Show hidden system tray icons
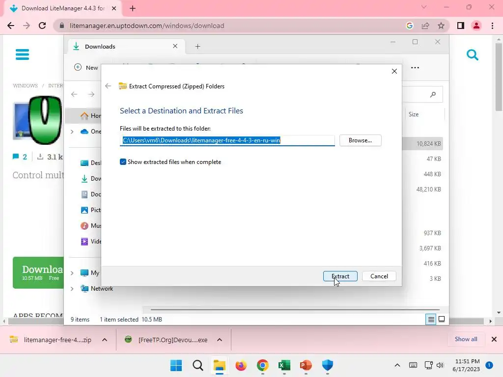Image resolution: width=503 pixels, height=377 pixels. coord(397,365)
